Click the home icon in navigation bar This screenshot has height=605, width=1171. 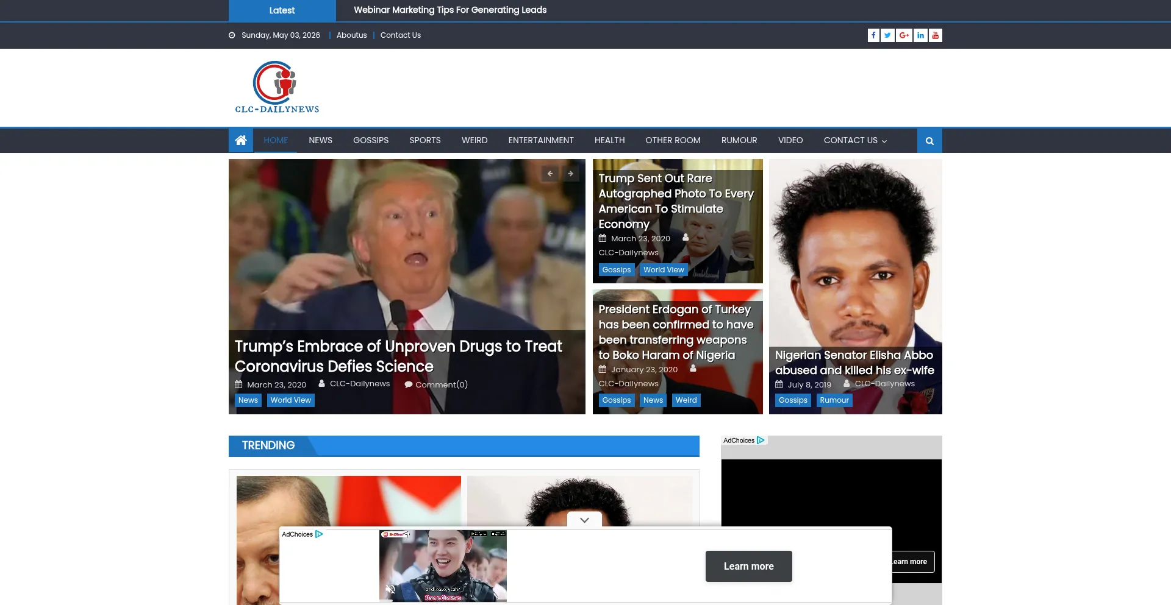click(241, 140)
